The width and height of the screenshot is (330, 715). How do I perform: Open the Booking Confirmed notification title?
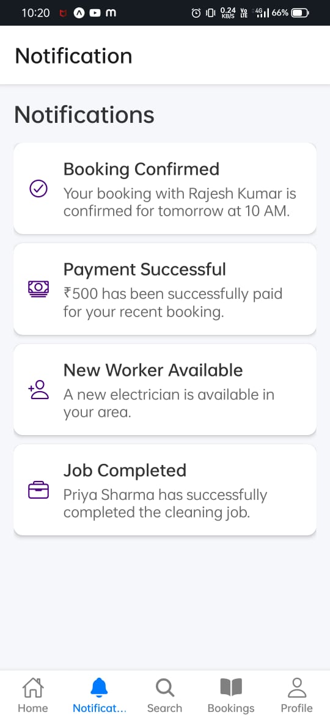[x=141, y=169]
